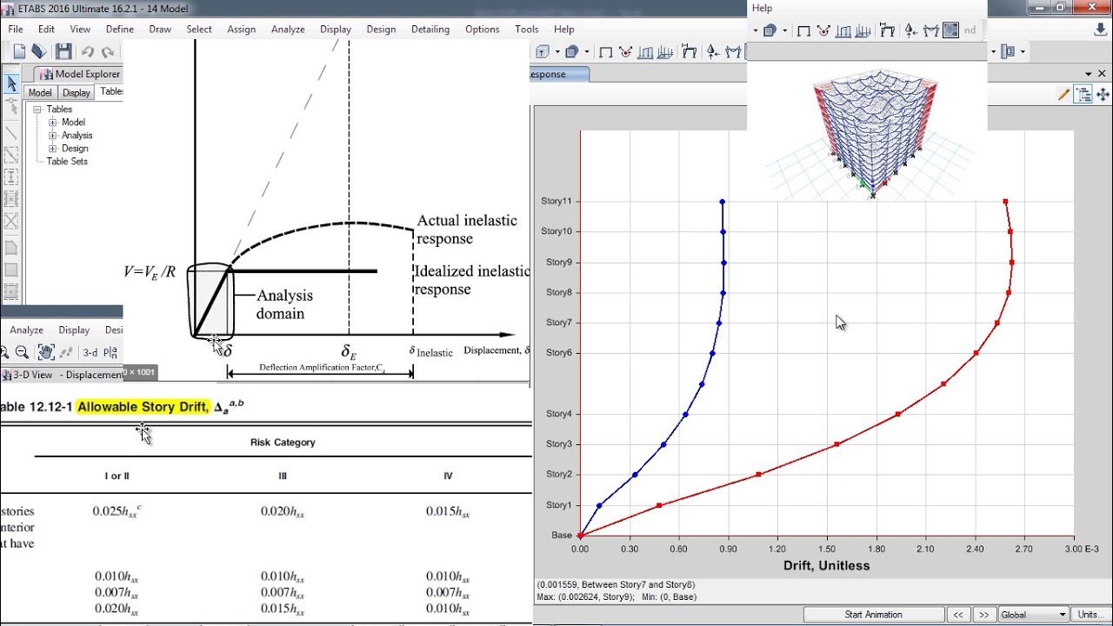The image size is (1113, 626).
Task: Expand the Design tree node
Action: [53, 149]
